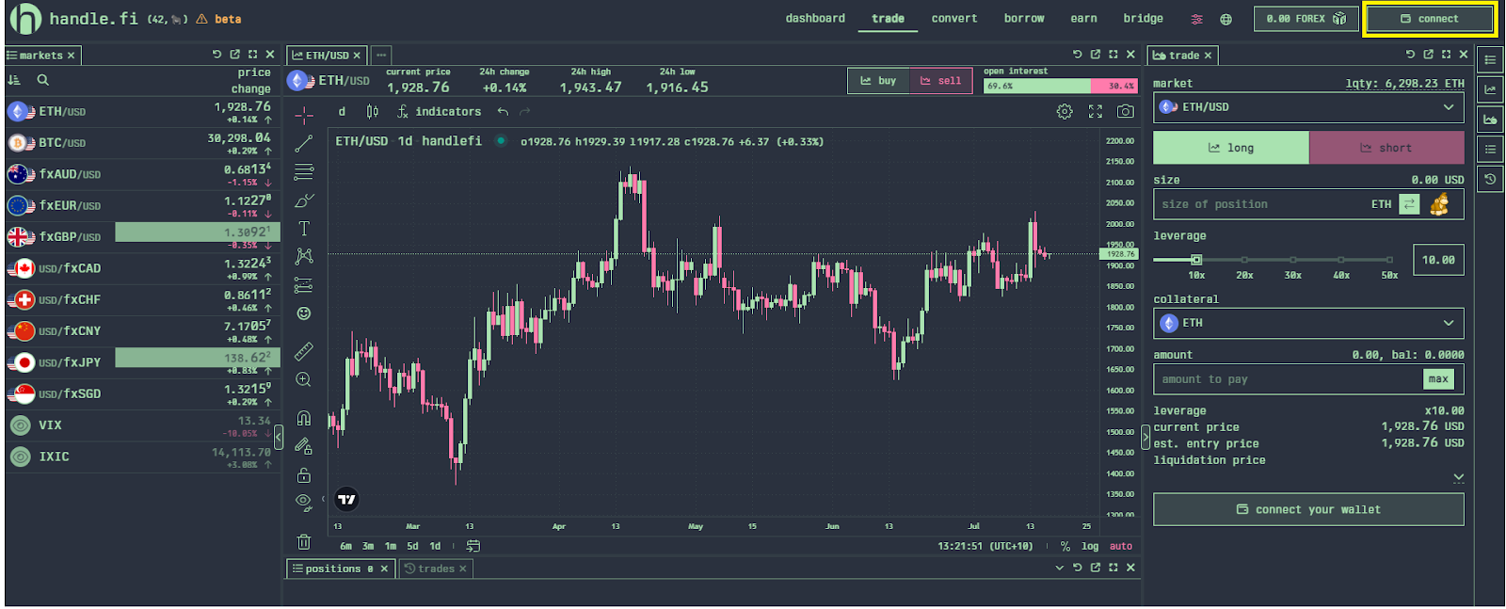Click the search icon in markets panel
The height and width of the screenshot is (609, 1506).
pyautogui.click(x=43, y=80)
